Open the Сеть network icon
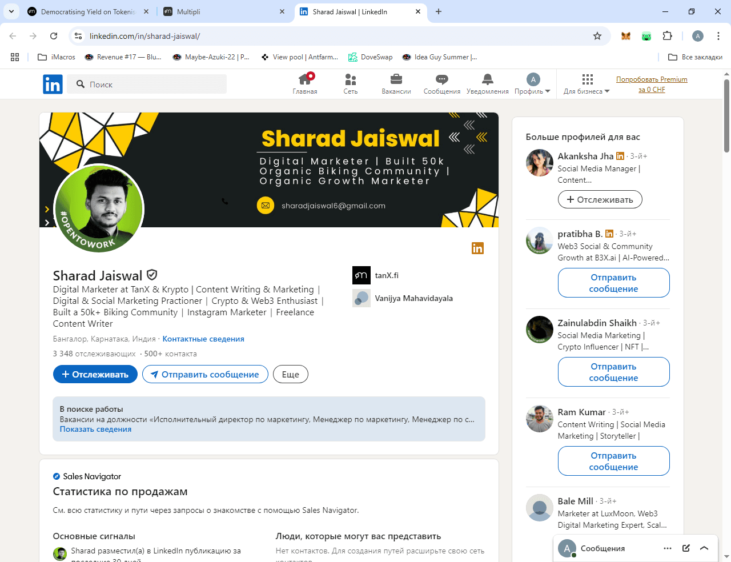731x562 pixels. point(351,84)
